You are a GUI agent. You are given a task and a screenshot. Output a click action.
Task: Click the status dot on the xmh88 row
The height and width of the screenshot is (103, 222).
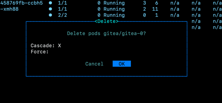pos(50,9)
